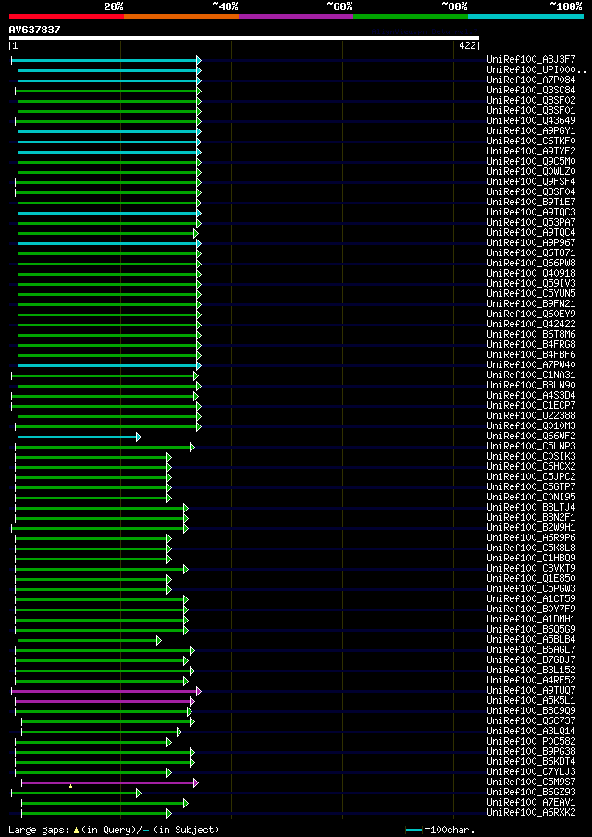
Task: Choose hit UniRef100_B6AGL7
Action: (531, 649)
